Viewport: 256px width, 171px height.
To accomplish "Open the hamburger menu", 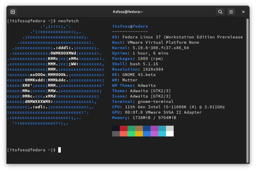I will point(231,12).
